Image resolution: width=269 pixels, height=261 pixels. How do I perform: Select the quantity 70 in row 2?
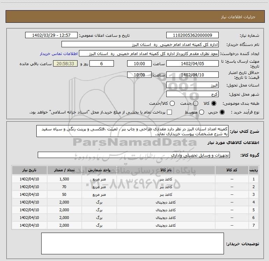click(64, 187)
